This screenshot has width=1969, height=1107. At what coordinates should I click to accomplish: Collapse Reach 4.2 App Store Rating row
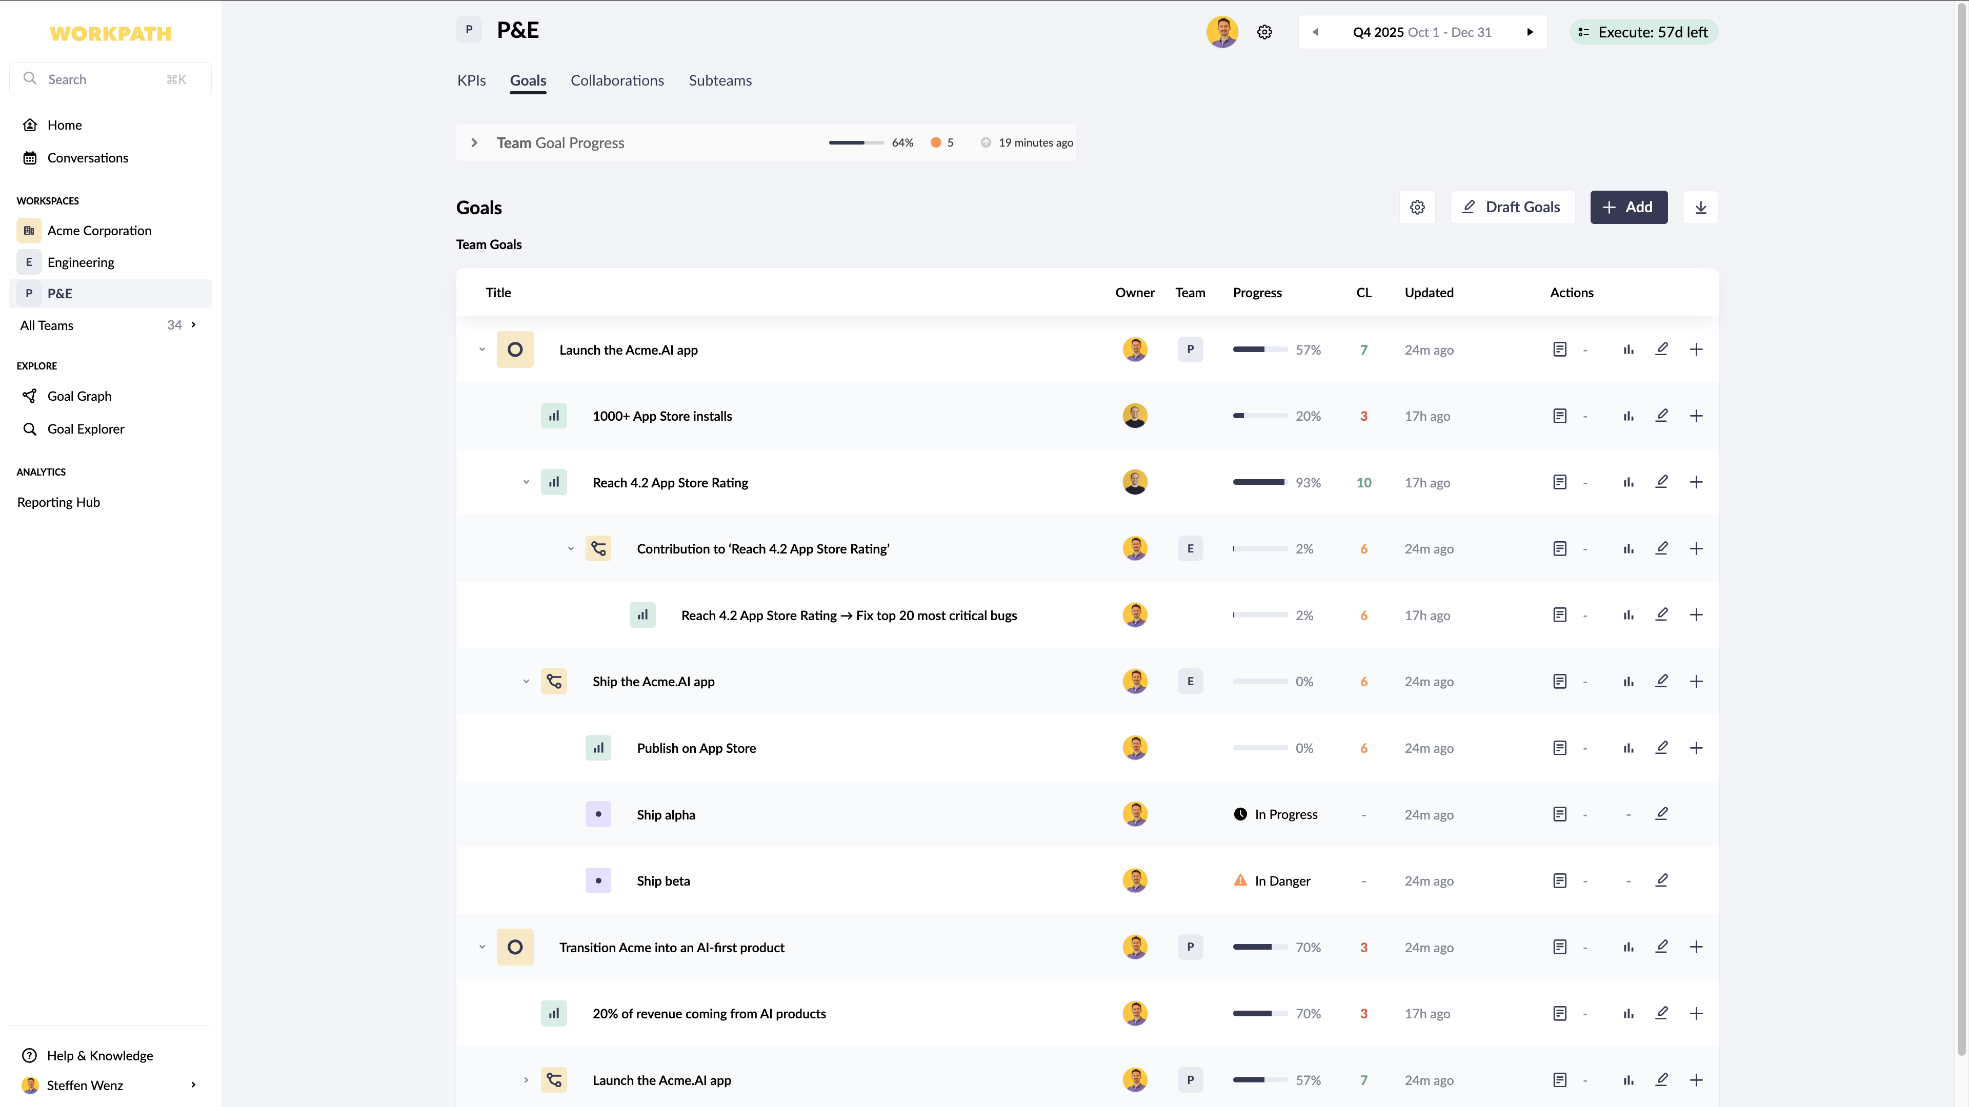(526, 482)
